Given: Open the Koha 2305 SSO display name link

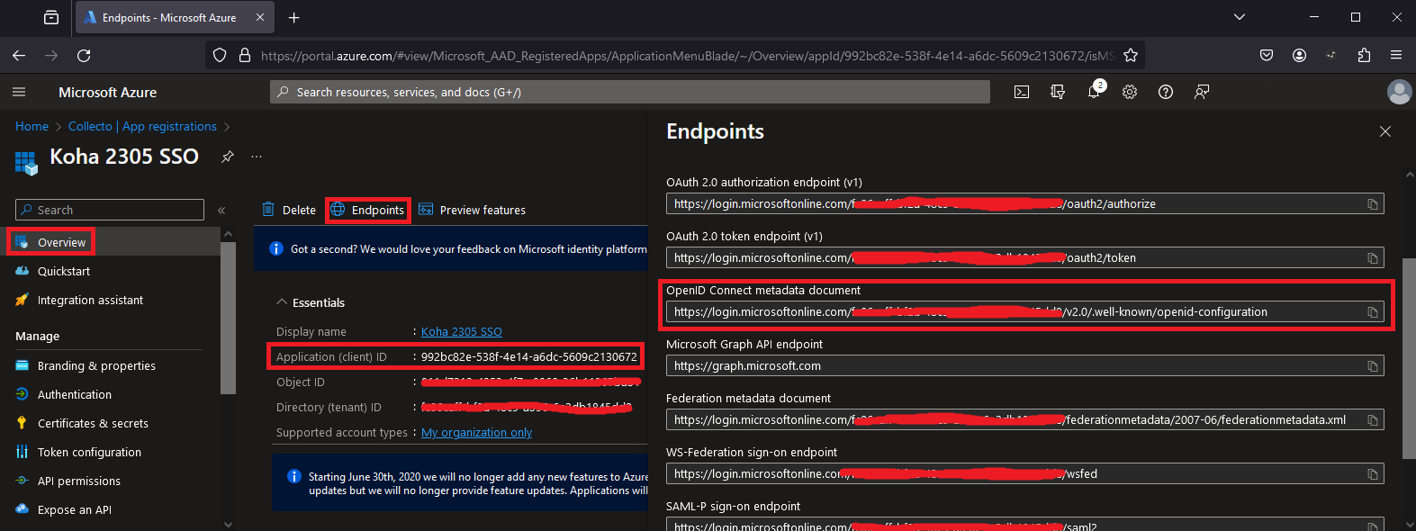Looking at the screenshot, I should click(462, 331).
